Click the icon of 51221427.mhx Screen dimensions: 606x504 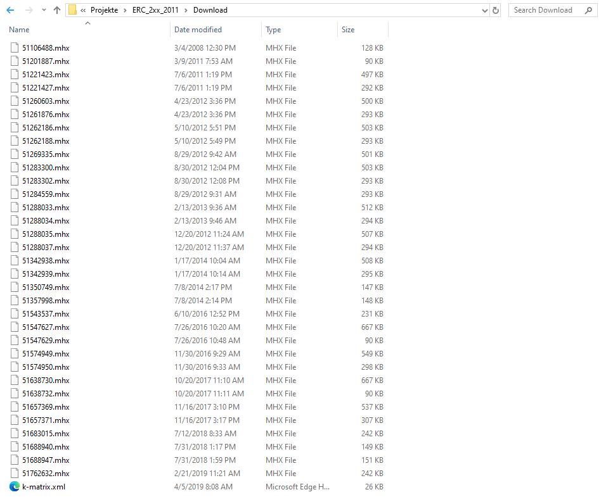pos(15,87)
